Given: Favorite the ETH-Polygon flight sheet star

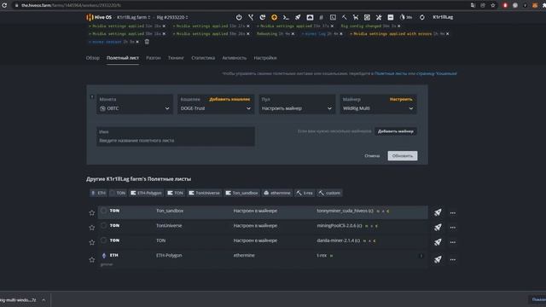Looking at the screenshot, I should (x=92, y=259).
